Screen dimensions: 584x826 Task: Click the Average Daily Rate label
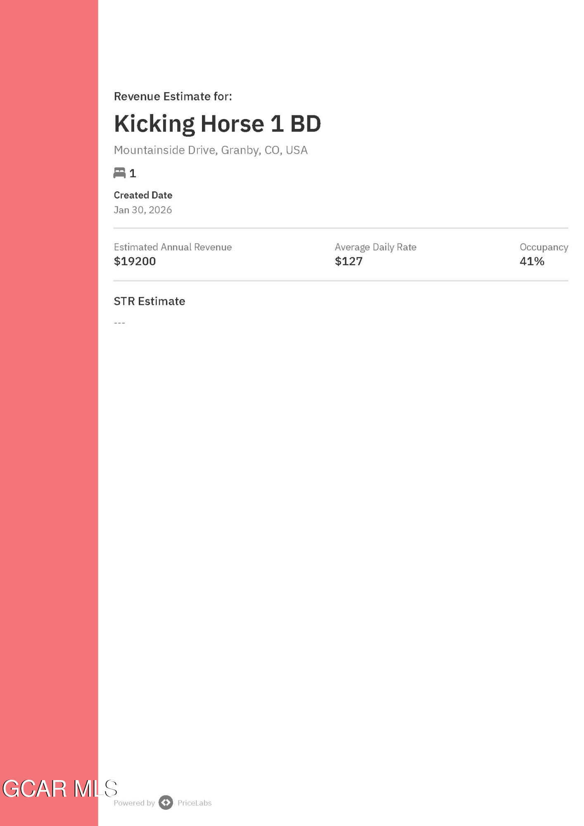(375, 247)
